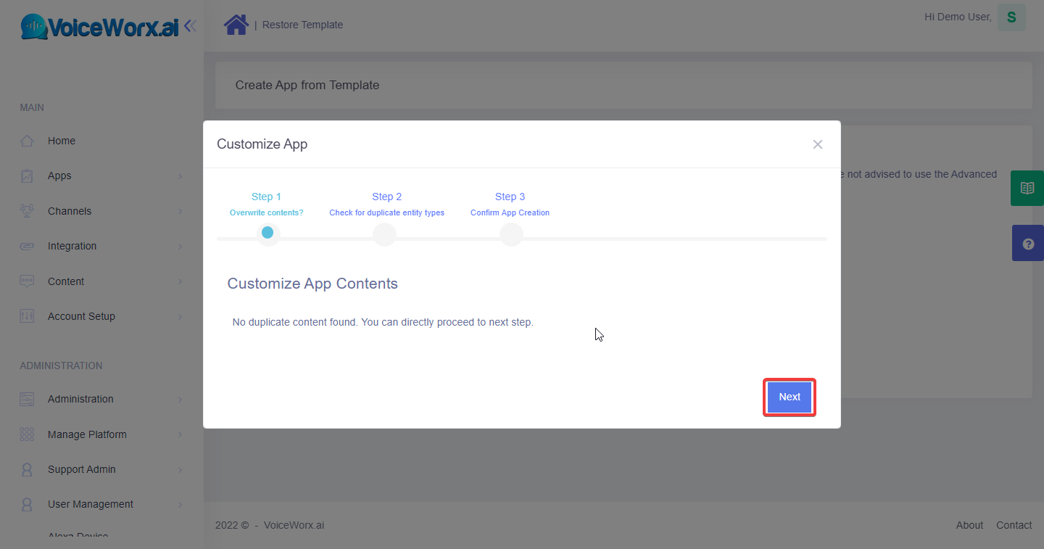Select Step 2 duplicate entity types marker
The image size is (1044, 549).
click(x=384, y=234)
